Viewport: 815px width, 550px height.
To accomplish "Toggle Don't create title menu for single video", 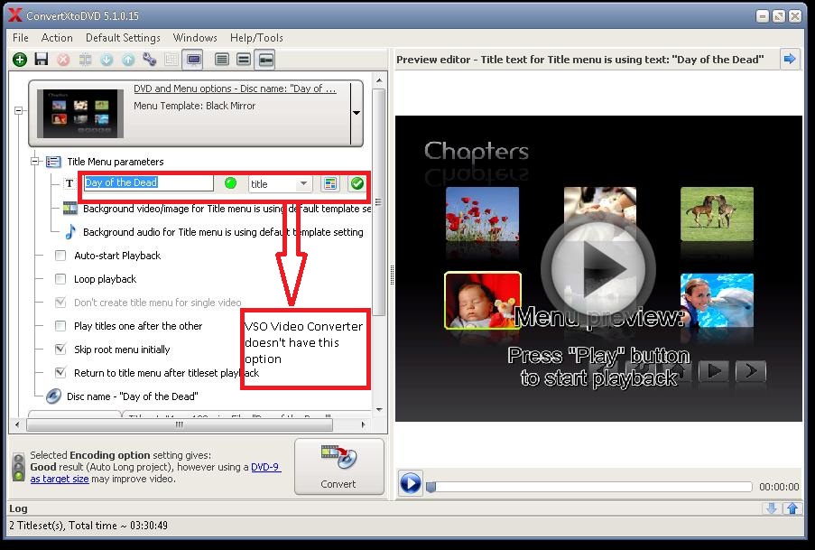I will point(60,303).
